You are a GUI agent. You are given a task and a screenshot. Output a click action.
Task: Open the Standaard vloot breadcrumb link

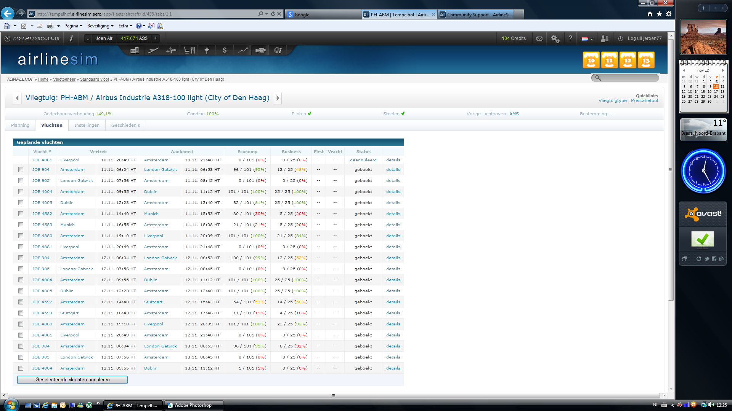pyautogui.click(x=95, y=79)
